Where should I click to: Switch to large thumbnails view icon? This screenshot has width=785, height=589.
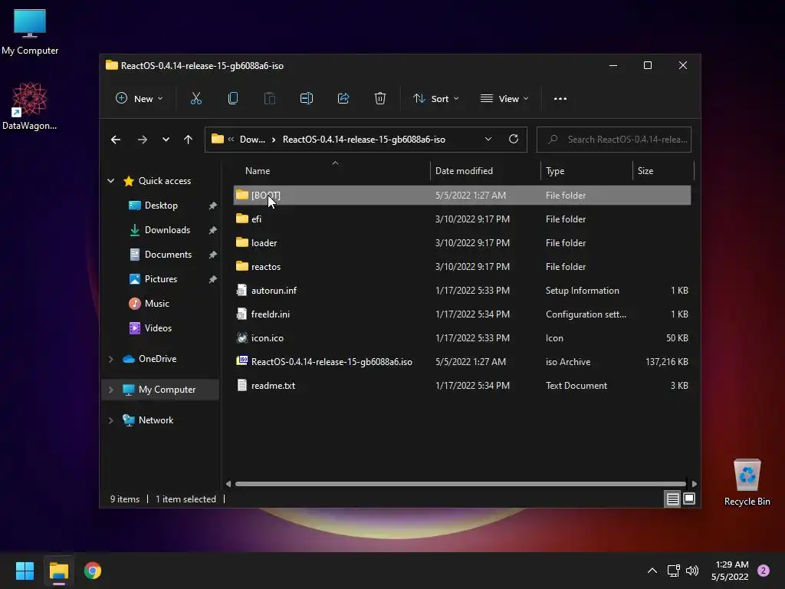pyautogui.click(x=689, y=499)
